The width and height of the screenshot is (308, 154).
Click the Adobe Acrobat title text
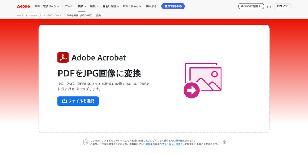99,57
